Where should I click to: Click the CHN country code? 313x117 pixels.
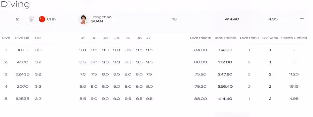click(x=52, y=19)
